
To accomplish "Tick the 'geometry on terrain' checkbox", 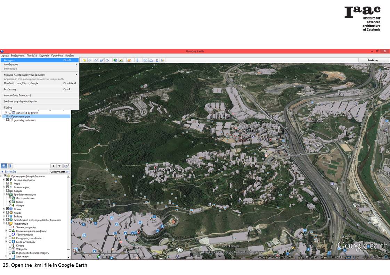I will [7, 120].
